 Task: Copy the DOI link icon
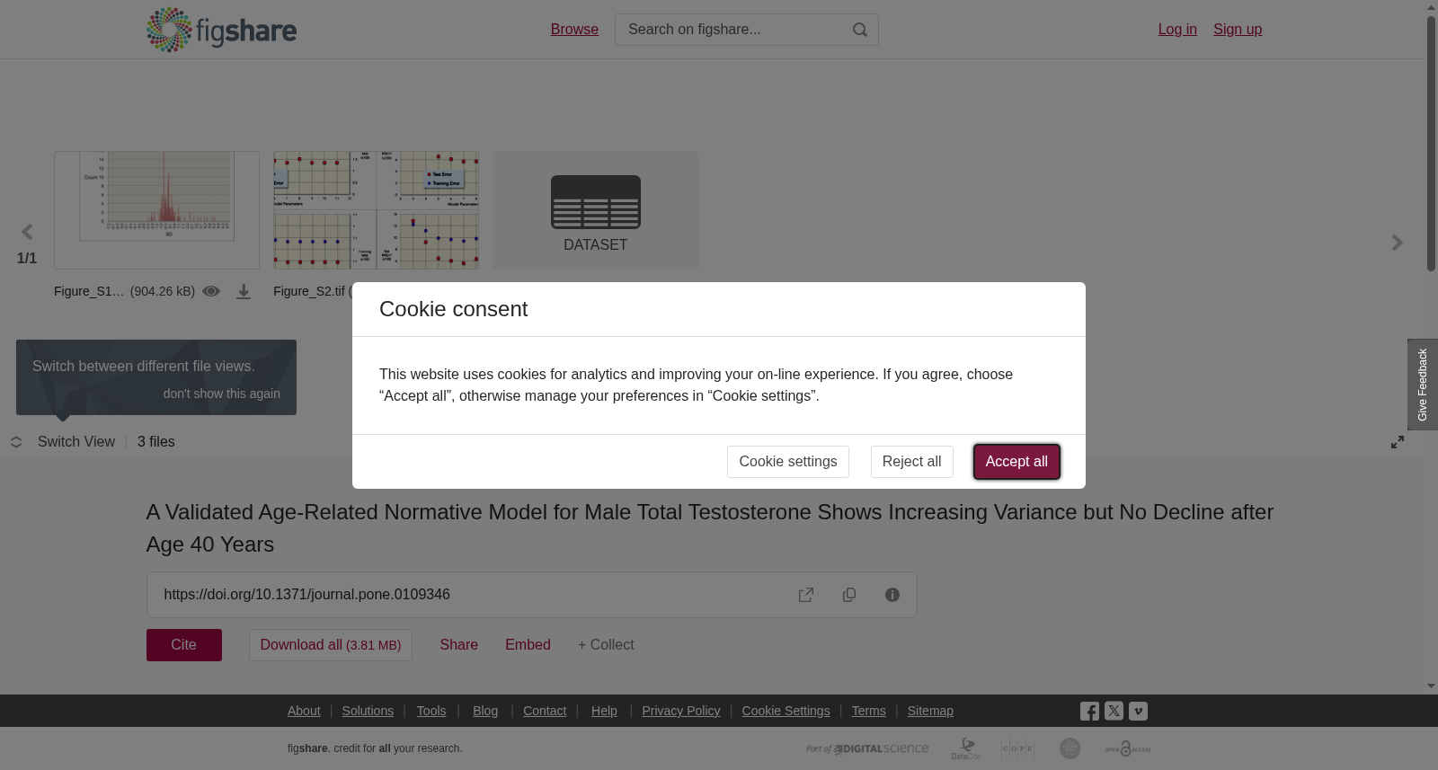[849, 595]
